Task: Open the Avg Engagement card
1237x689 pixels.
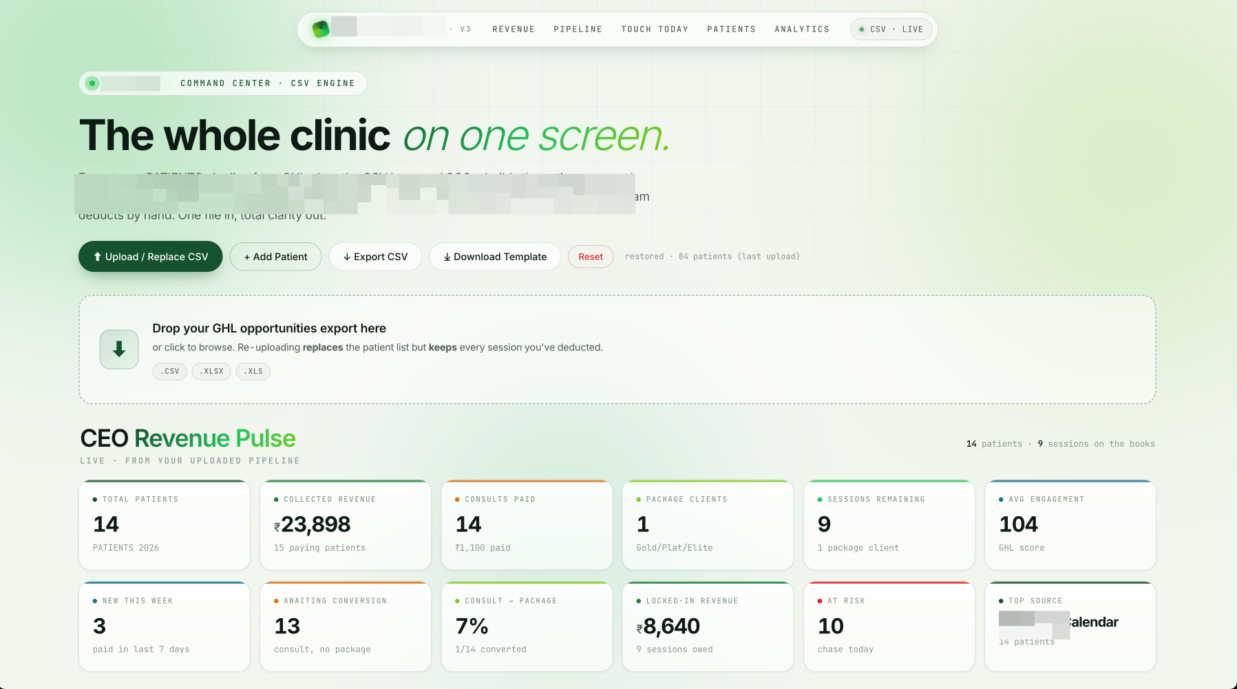Action: 1070,524
